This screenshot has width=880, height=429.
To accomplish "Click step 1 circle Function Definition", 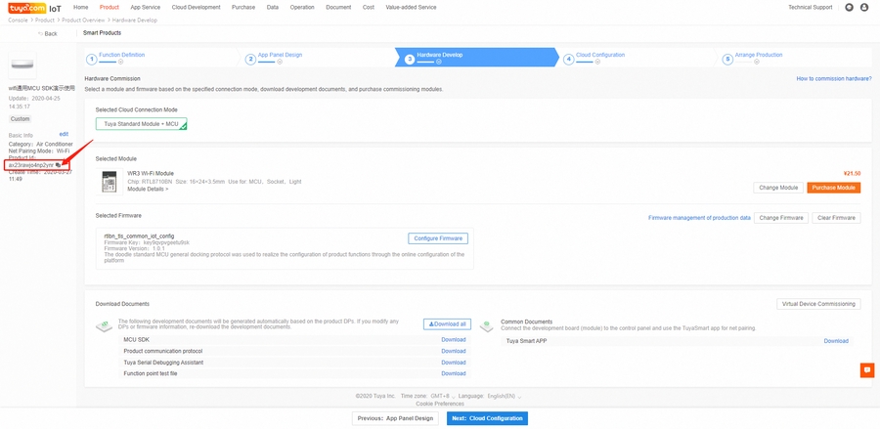I will click(x=90, y=59).
